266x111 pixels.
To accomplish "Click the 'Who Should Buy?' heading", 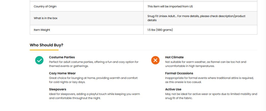I will tap(47, 45).
